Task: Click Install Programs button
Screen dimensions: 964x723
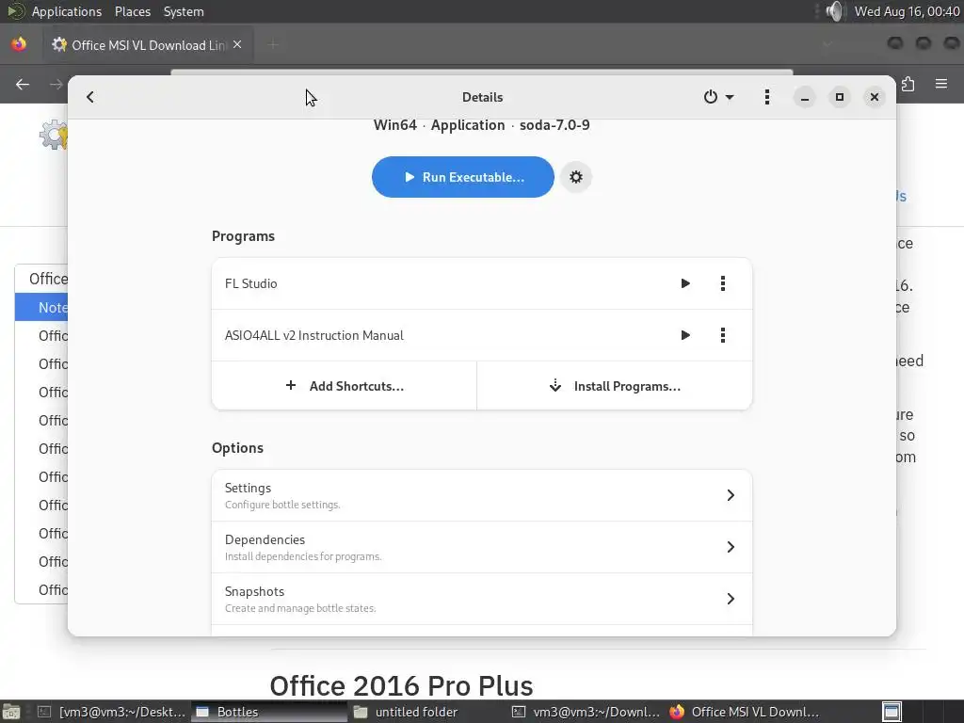Action: coord(615,386)
